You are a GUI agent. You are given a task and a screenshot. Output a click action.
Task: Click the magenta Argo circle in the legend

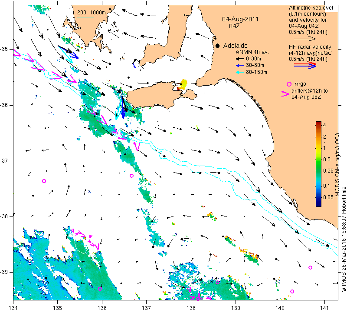289,84
